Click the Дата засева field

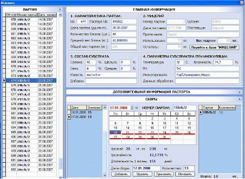point(124,28)
